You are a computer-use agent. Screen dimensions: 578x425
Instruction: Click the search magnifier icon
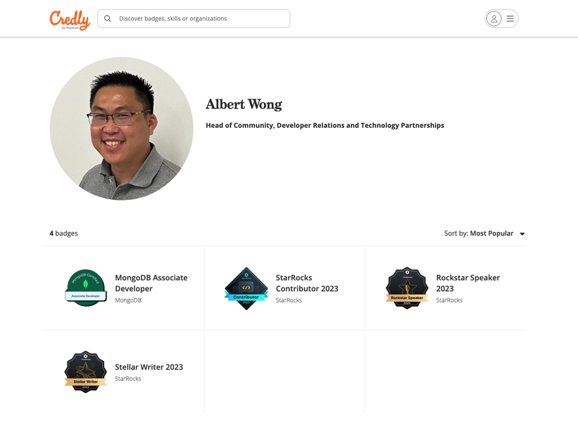pos(107,18)
